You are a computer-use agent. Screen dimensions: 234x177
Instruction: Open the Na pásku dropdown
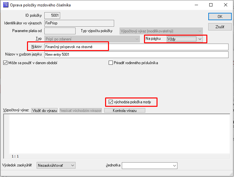[x=200, y=39]
